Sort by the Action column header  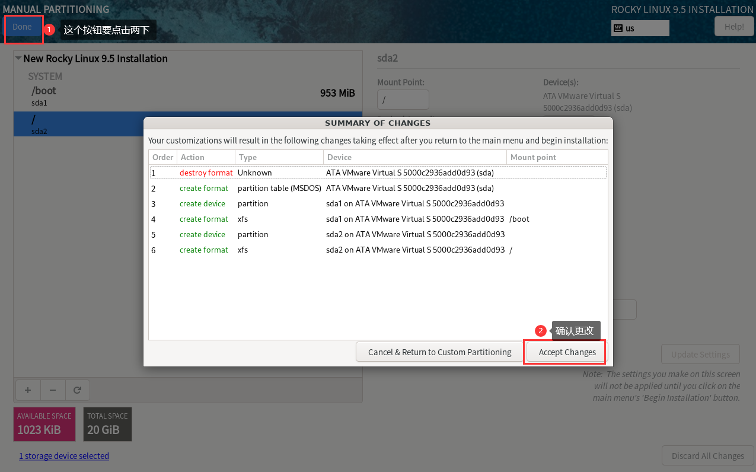(x=205, y=157)
